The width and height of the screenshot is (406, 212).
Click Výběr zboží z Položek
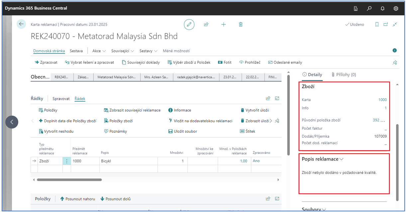point(189,62)
